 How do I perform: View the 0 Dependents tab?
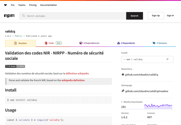(126, 43)
